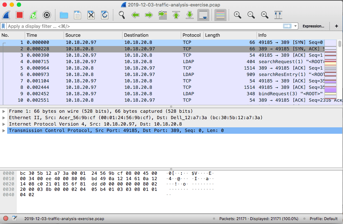Toggle auto-scroll during live capture
The width and height of the screenshot is (343, 224).
[x=203, y=15]
